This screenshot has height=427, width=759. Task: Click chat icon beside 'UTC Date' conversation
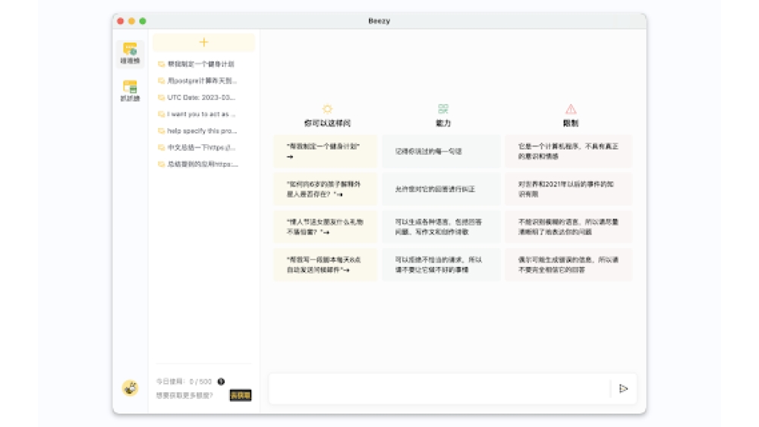161,98
